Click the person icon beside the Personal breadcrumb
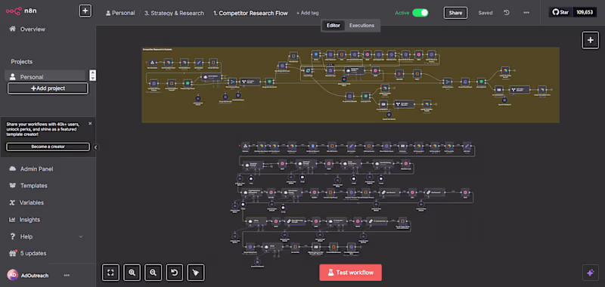Image resolution: width=605 pixels, height=287 pixels. click(x=108, y=13)
